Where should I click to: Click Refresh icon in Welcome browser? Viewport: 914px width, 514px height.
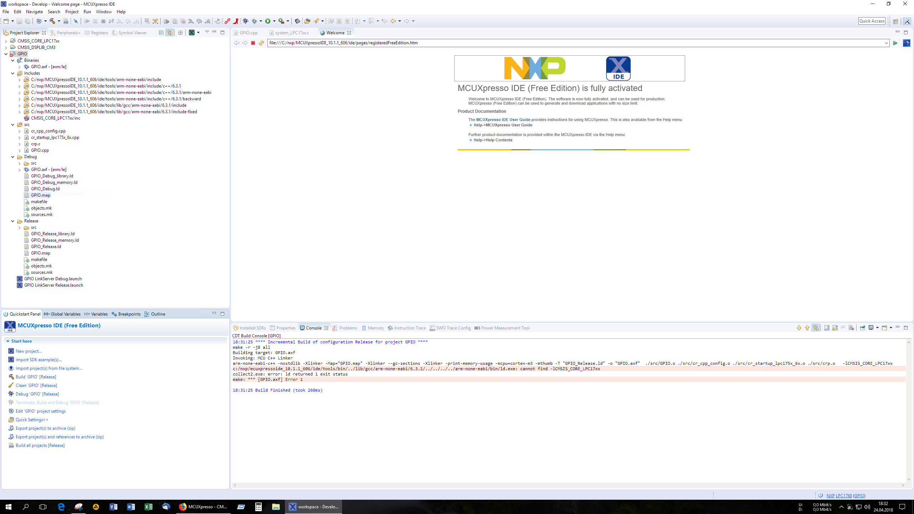[261, 43]
